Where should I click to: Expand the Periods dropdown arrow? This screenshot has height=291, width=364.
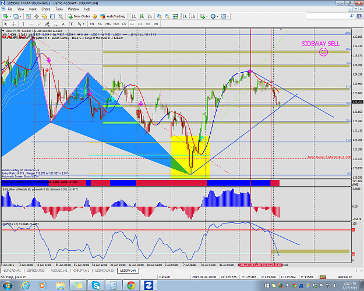[217, 16]
